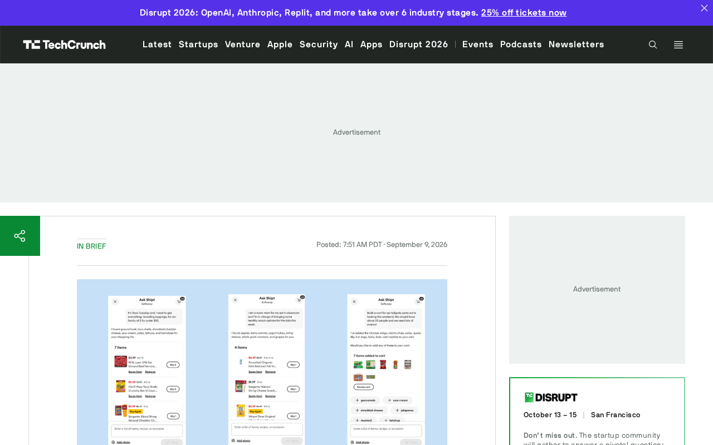
Task: Go to the Apple section
Action: pos(280,44)
